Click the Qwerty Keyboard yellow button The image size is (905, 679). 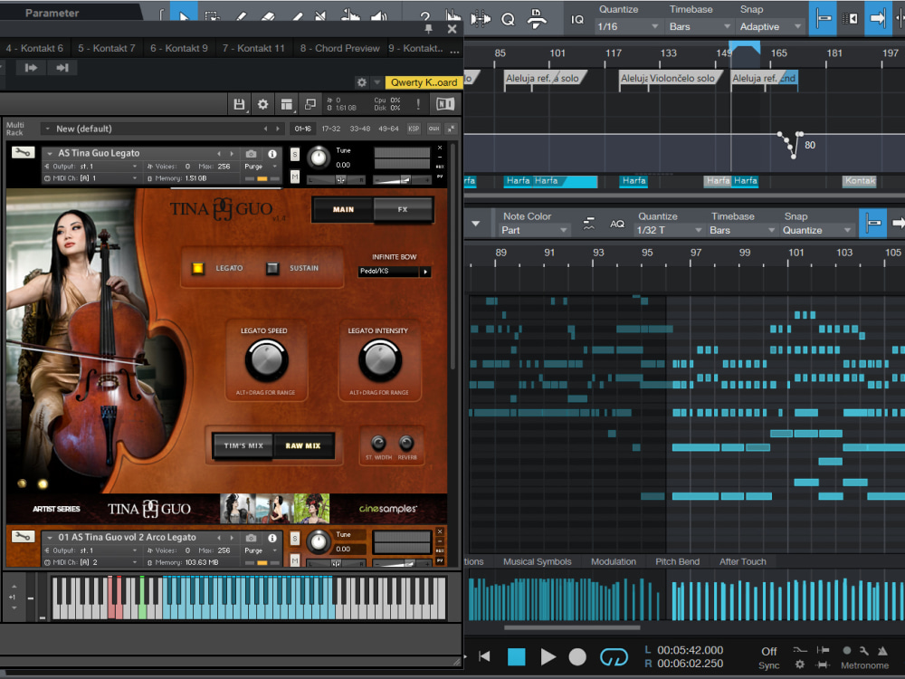[423, 82]
